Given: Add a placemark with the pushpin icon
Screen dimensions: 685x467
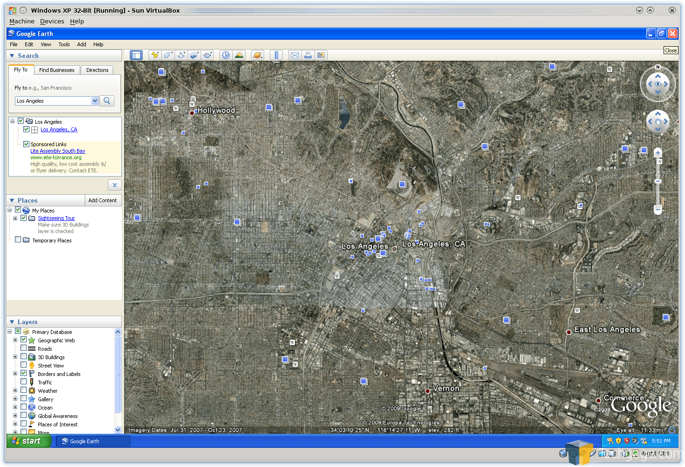Looking at the screenshot, I should pos(155,55).
